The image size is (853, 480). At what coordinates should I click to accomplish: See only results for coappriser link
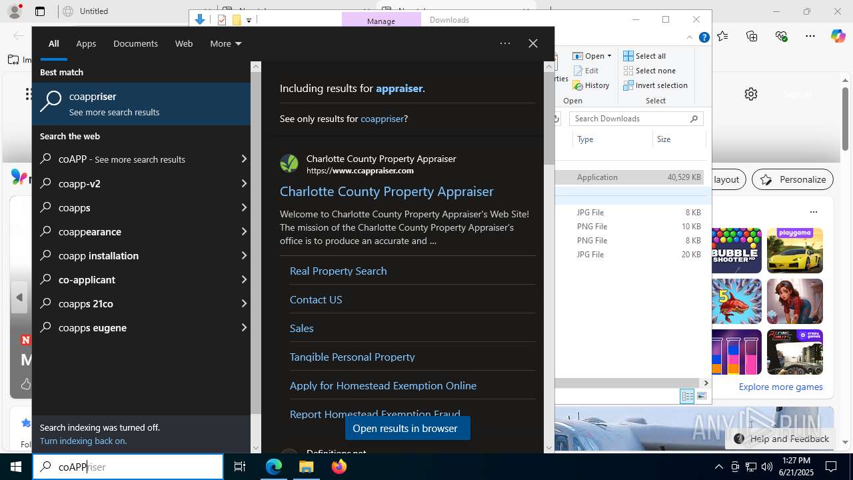(382, 119)
